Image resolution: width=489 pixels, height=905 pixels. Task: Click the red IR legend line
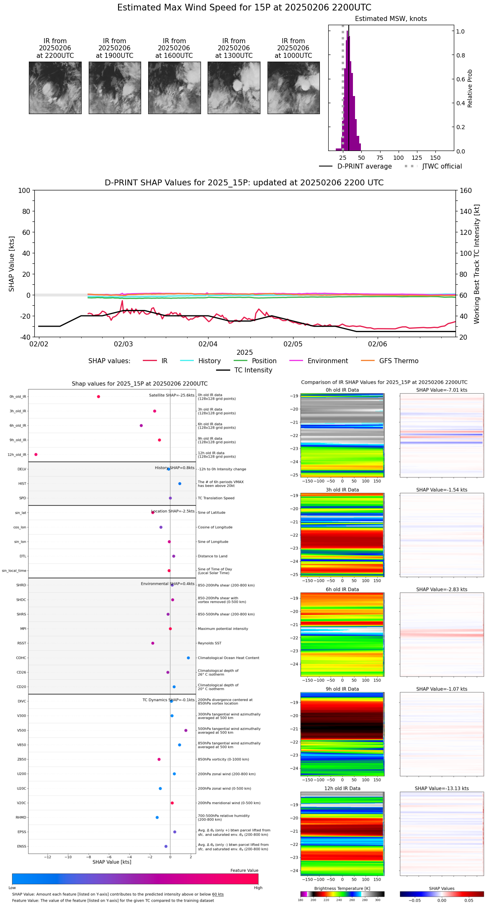point(150,361)
